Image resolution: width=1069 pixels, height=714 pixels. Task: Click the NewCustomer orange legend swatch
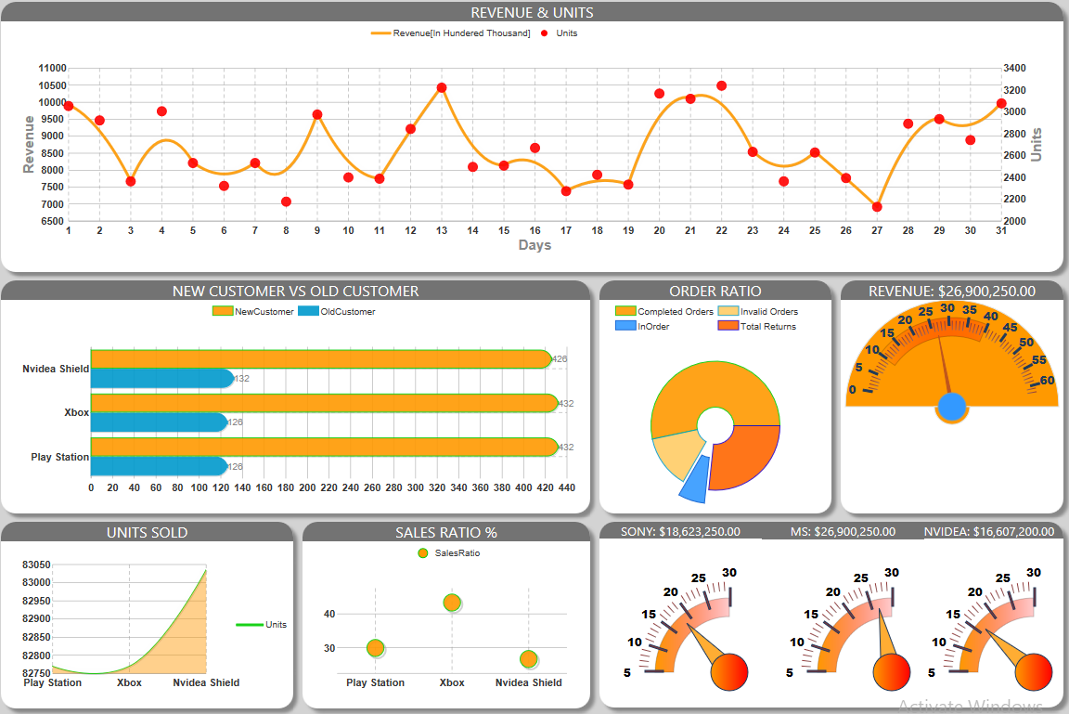point(223,312)
